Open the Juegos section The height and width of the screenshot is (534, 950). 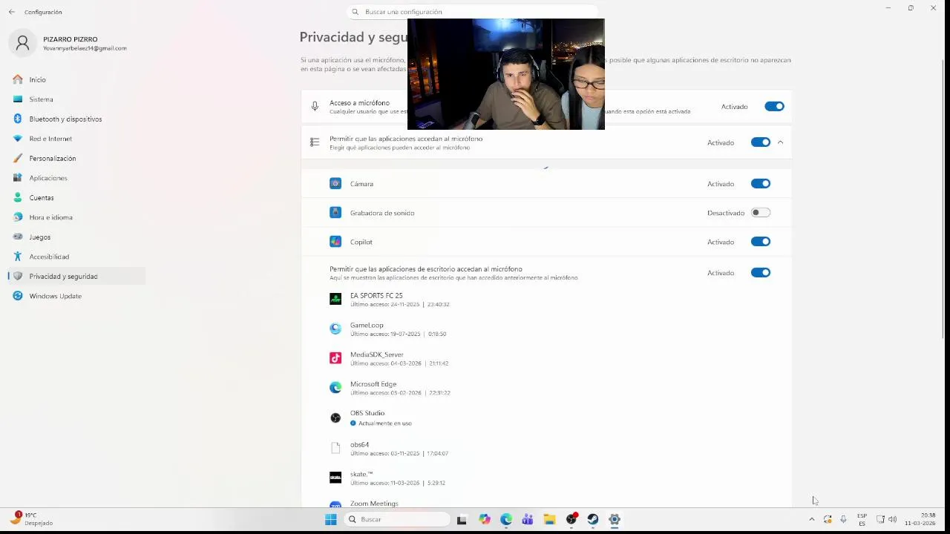[x=40, y=237]
